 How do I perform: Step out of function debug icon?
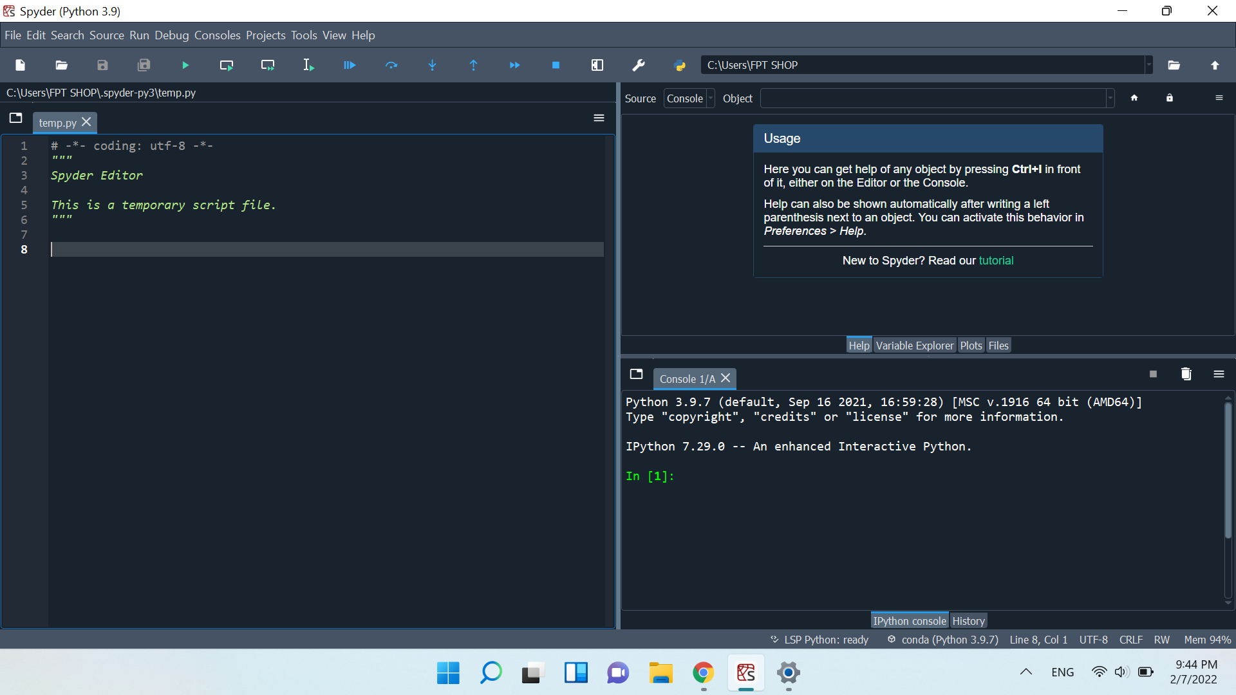(x=473, y=65)
